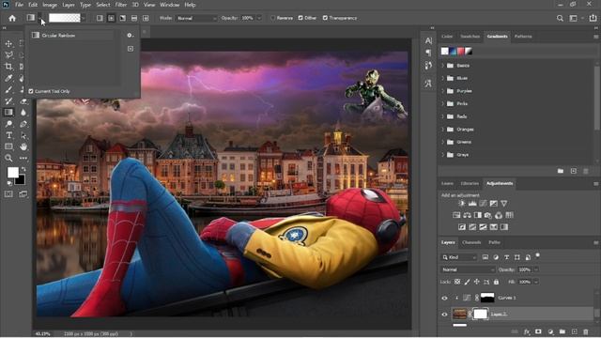Select the Crop tool

click(8, 67)
